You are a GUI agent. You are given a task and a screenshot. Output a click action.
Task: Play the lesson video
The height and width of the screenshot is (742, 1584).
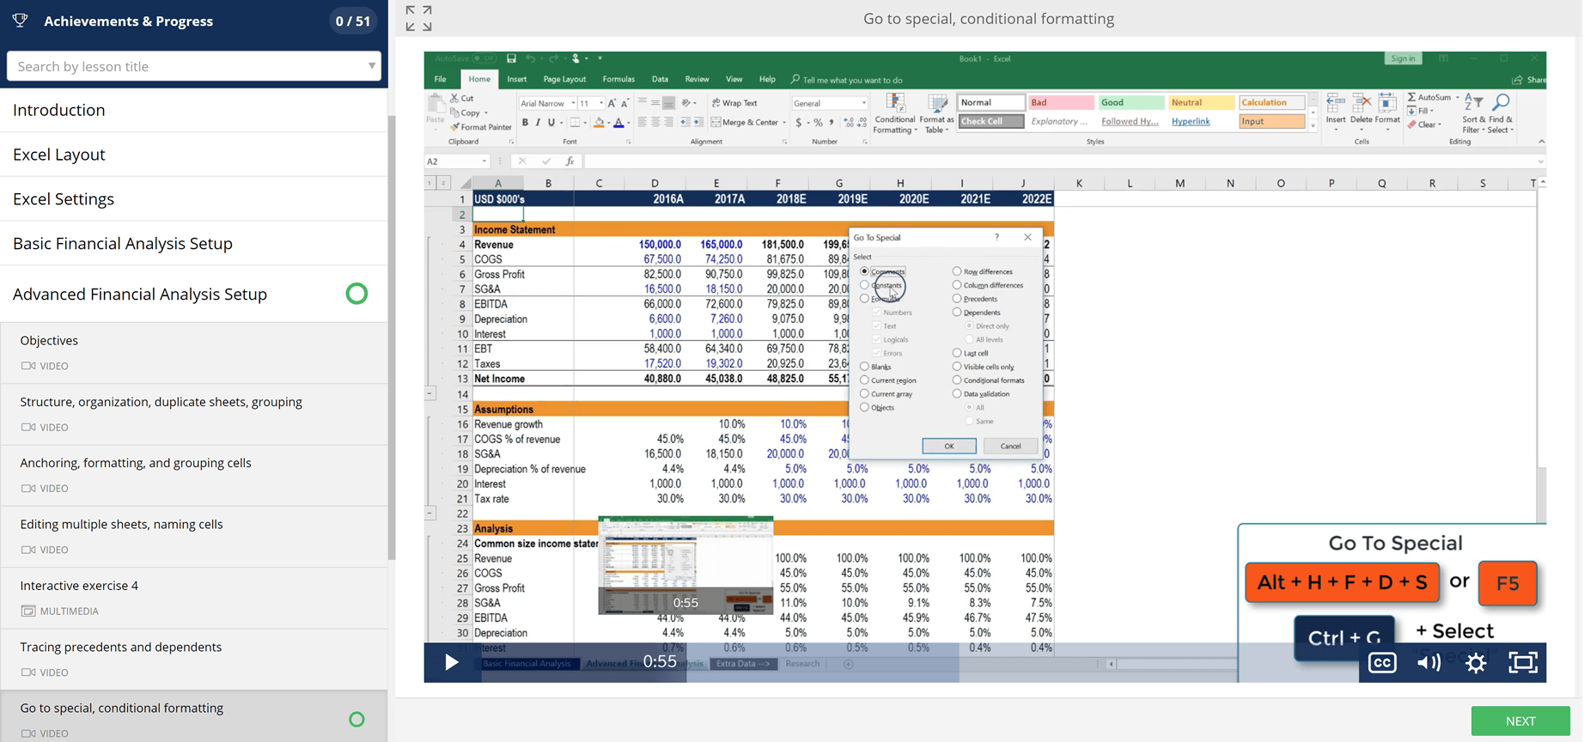click(x=451, y=662)
